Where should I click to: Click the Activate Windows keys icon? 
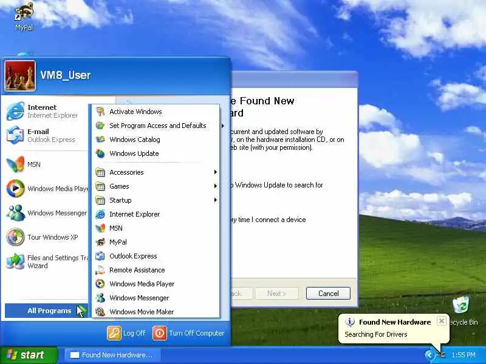coord(100,112)
